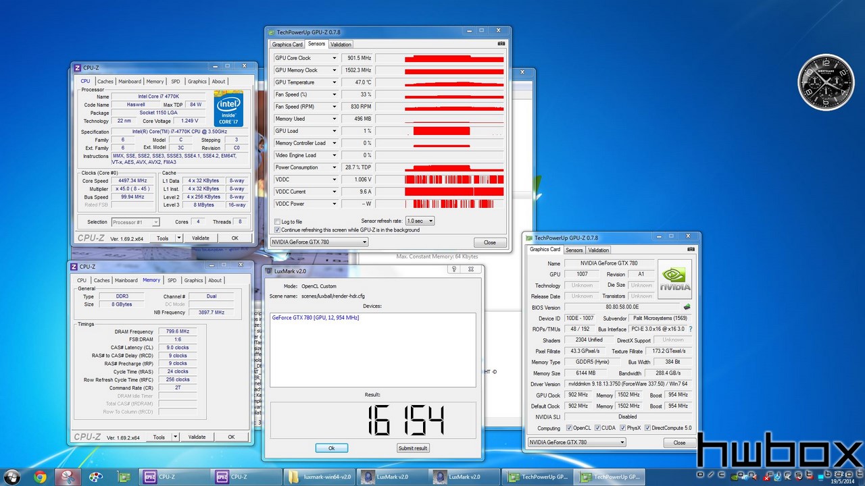Click the Bus Interface question mark icon

(690, 329)
